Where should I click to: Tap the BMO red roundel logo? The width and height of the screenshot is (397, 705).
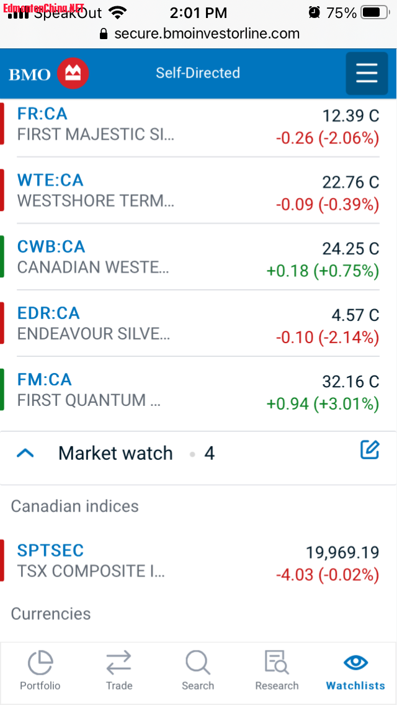click(73, 73)
